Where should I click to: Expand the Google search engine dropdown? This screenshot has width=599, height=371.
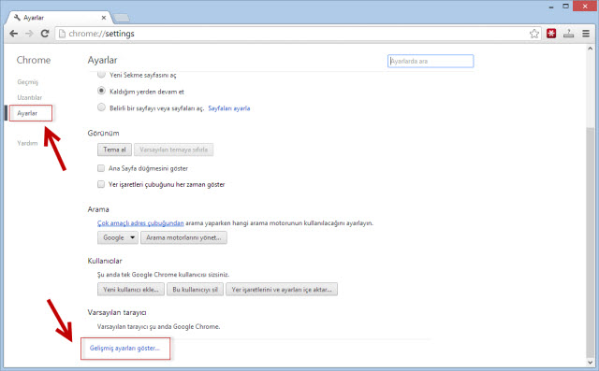[x=118, y=237]
